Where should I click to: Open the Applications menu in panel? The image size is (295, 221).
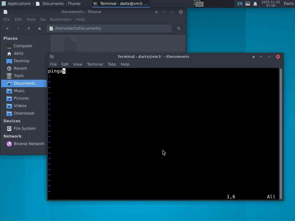coord(16,3)
